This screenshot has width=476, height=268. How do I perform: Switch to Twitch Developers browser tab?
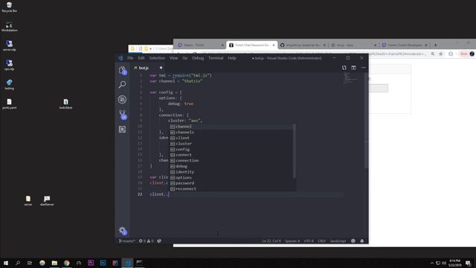pos(405,45)
